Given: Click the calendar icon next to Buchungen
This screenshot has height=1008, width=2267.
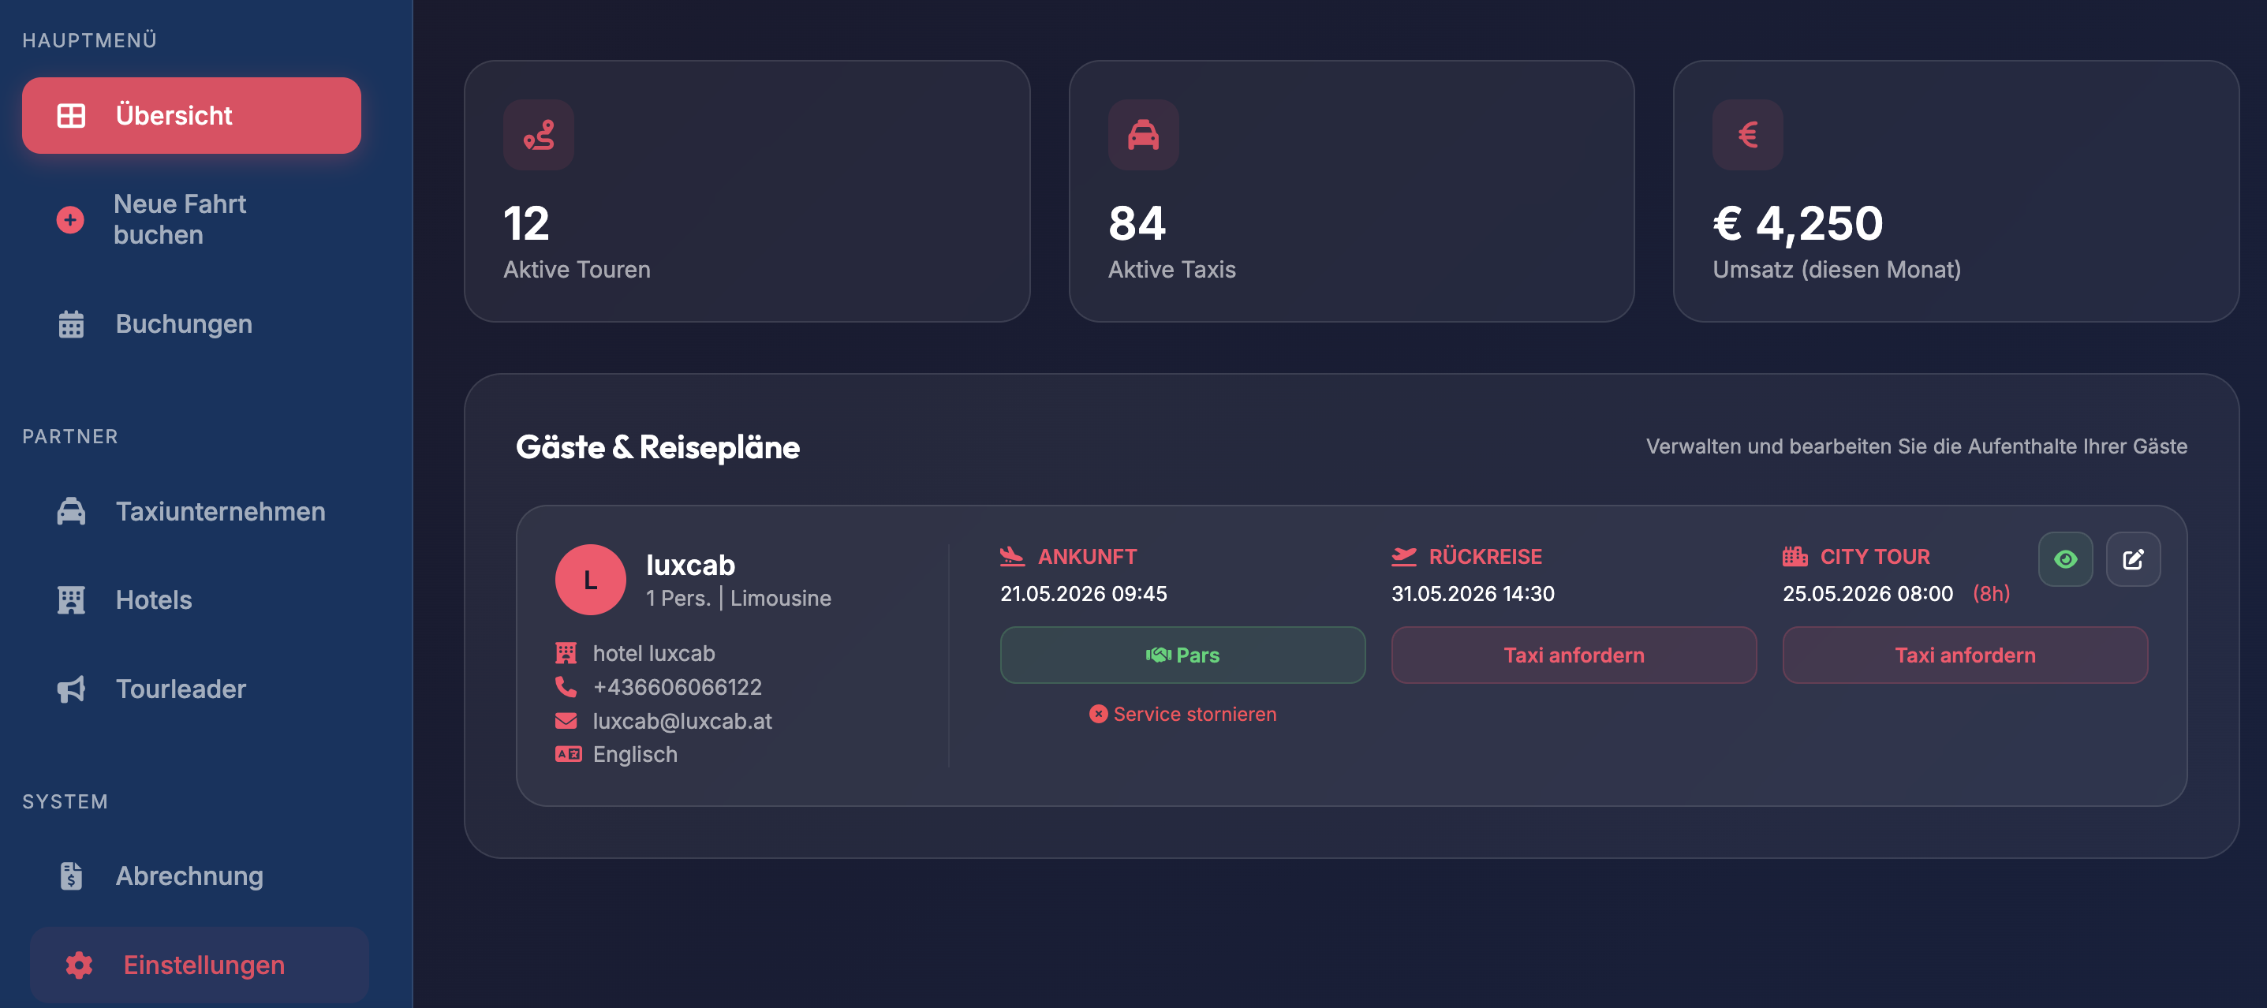Looking at the screenshot, I should tap(71, 324).
